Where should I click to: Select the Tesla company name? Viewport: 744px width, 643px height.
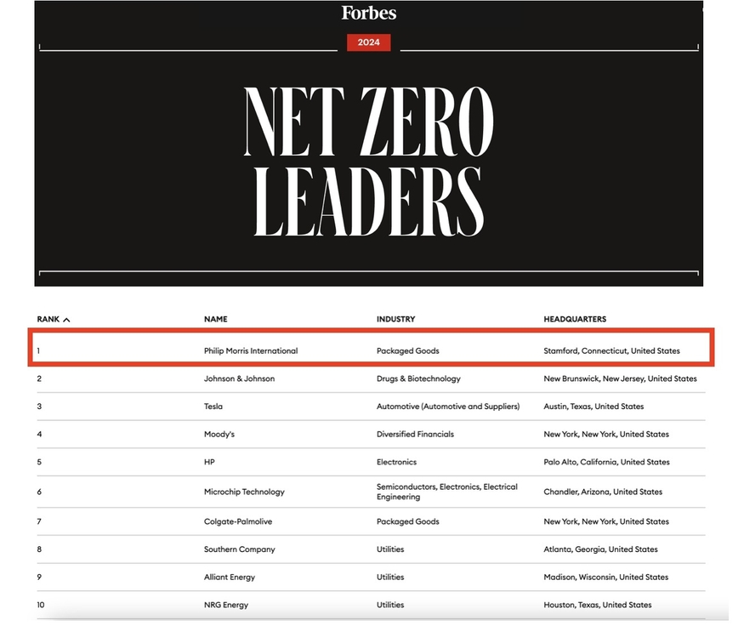(x=213, y=407)
